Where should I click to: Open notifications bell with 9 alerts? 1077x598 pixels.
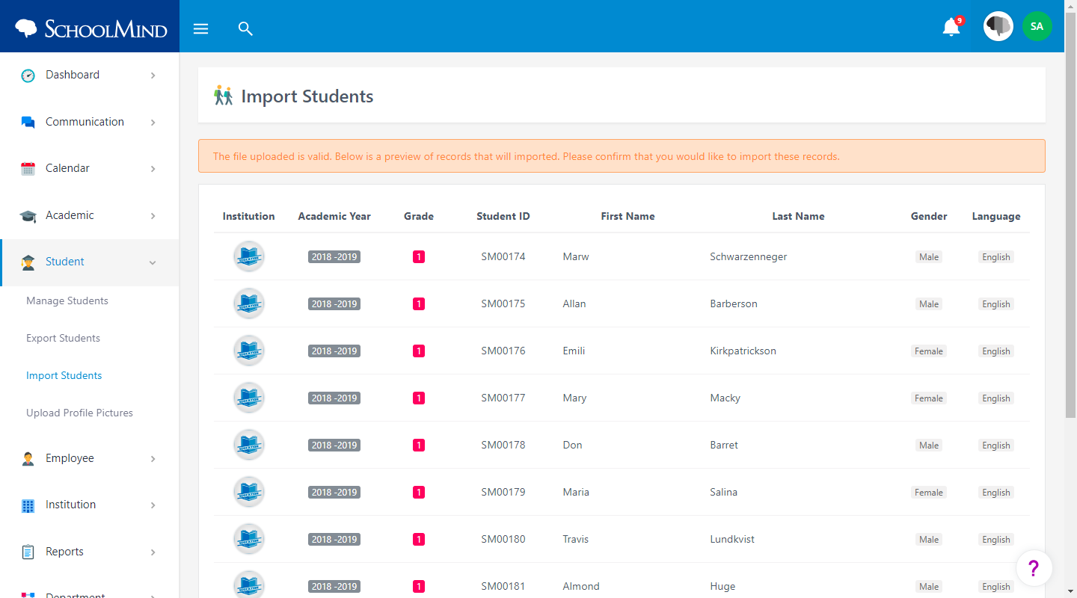point(951,27)
